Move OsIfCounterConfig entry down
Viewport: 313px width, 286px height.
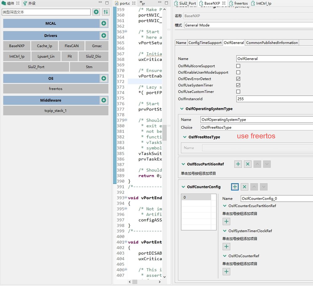click(263, 187)
